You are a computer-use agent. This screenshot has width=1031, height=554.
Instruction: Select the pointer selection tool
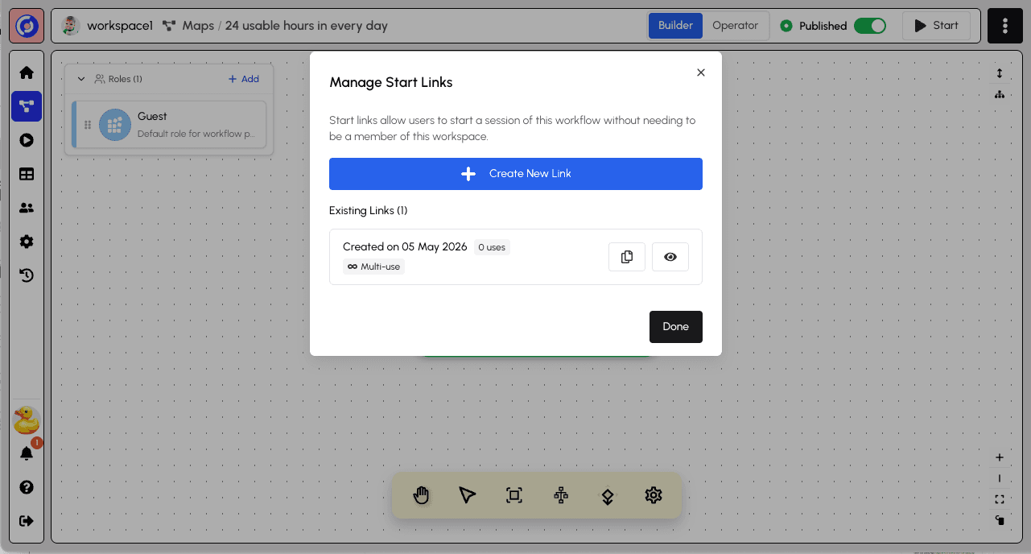click(x=468, y=495)
